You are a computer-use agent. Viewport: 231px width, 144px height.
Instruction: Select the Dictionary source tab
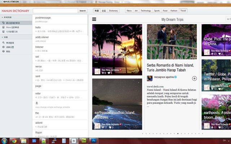(113, 11)
